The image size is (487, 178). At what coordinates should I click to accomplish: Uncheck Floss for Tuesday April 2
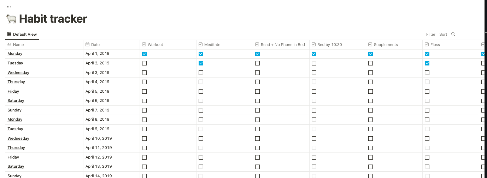point(427,63)
